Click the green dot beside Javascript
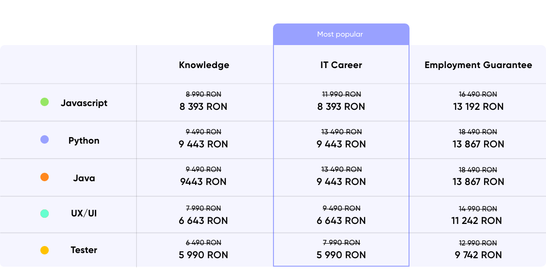Screen dimensions: 546x269 (45, 102)
